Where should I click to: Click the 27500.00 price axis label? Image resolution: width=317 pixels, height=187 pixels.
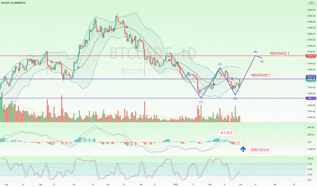311,112
